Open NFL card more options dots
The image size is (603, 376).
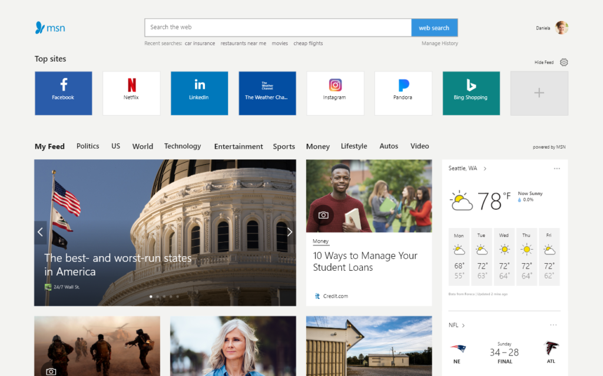554,325
